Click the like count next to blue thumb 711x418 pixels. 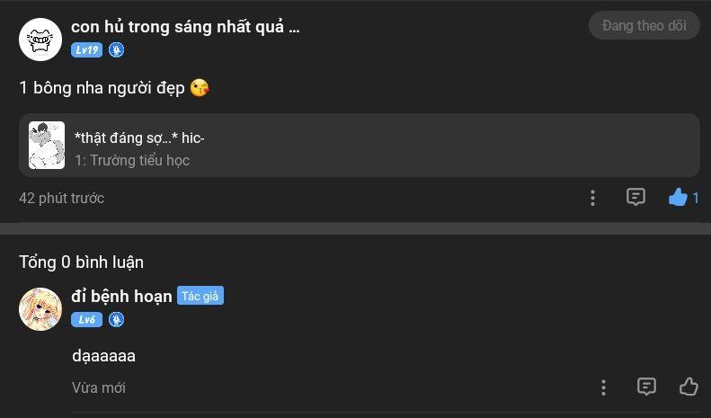pos(695,198)
